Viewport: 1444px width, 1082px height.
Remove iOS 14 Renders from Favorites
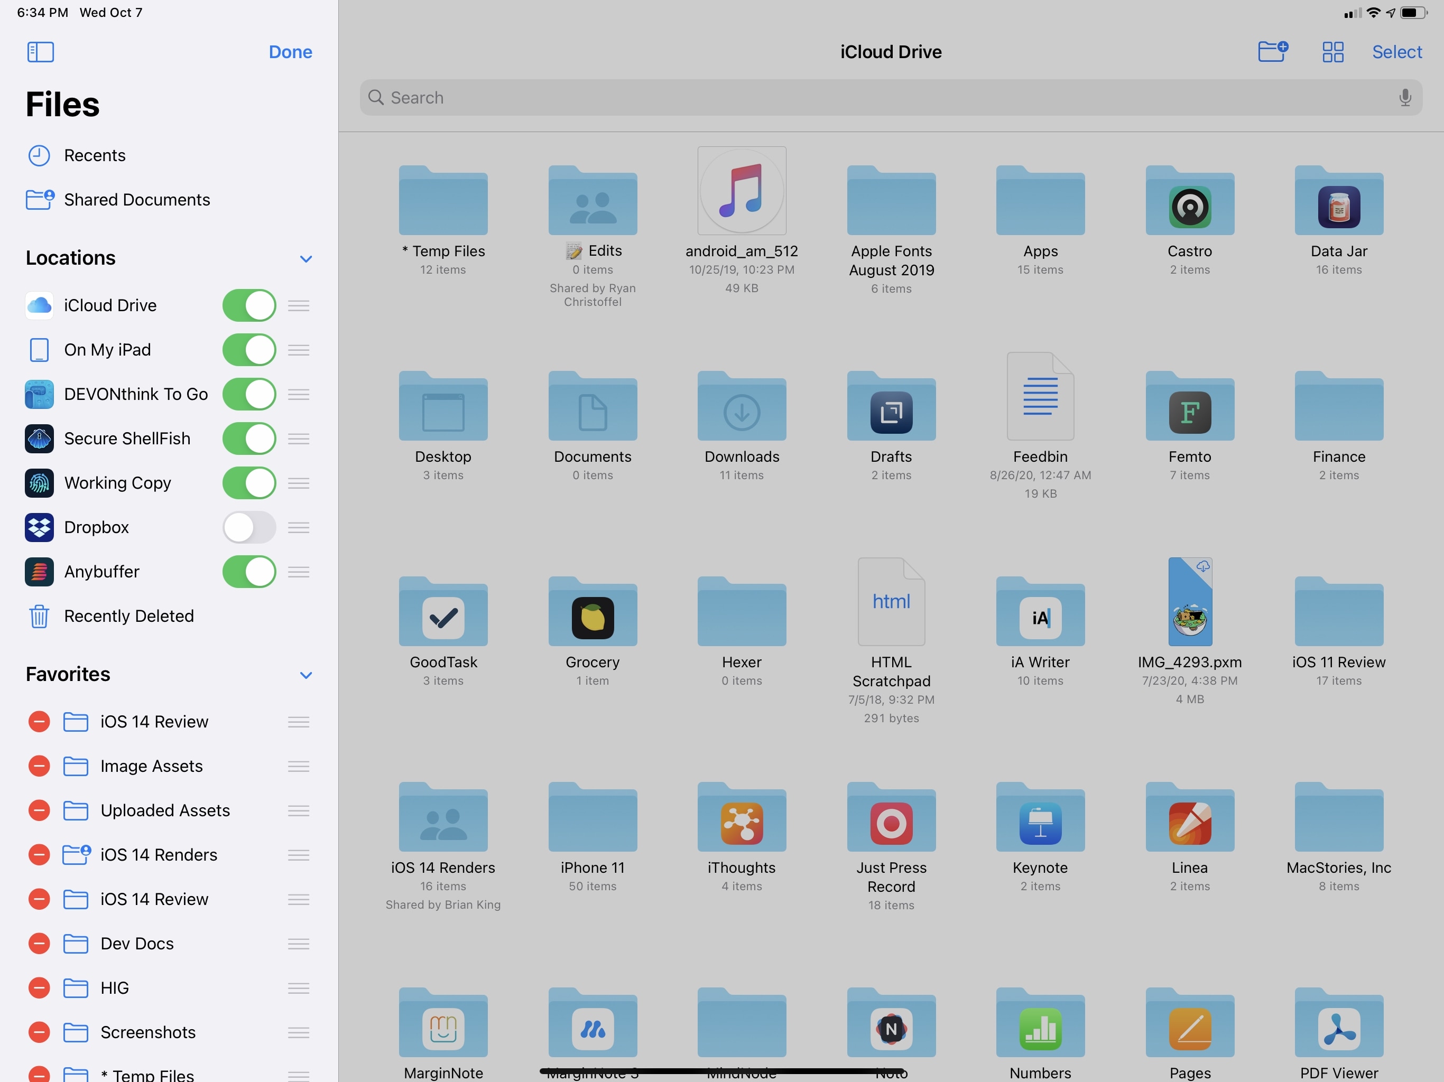click(x=39, y=855)
